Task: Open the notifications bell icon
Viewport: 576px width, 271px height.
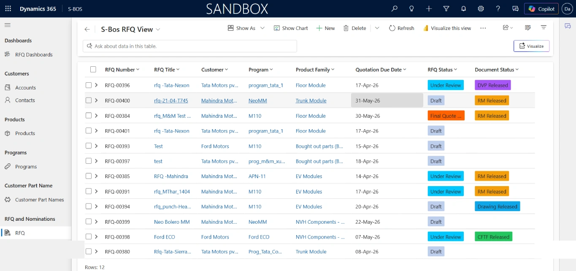Action: pyautogui.click(x=464, y=8)
